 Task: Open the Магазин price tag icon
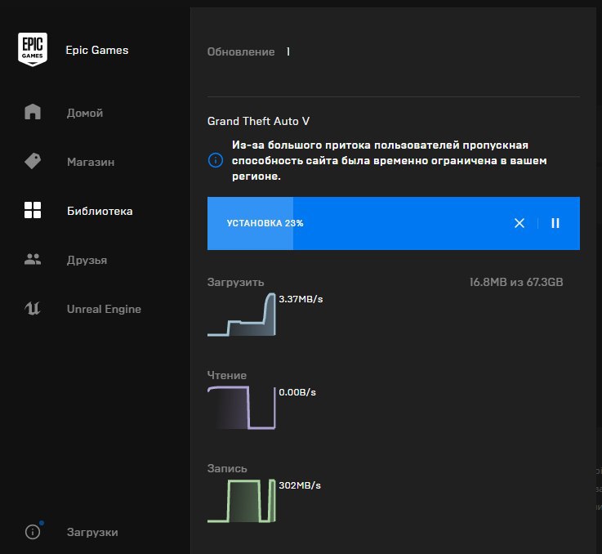pos(33,161)
